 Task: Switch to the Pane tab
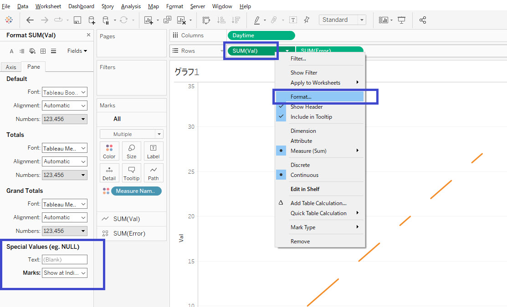tap(34, 66)
